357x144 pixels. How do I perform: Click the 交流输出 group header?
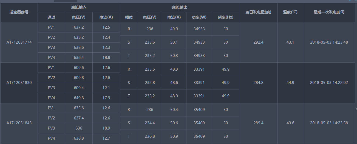click(x=179, y=7)
